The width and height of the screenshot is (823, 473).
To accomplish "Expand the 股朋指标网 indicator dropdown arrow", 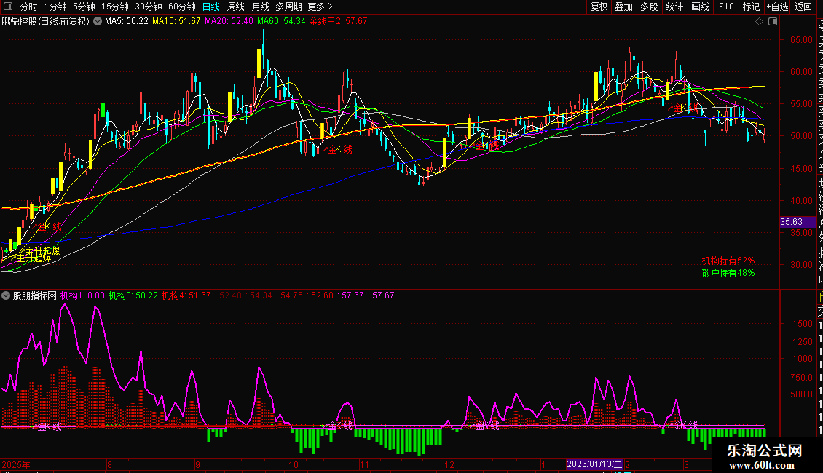I will click(7, 296).
